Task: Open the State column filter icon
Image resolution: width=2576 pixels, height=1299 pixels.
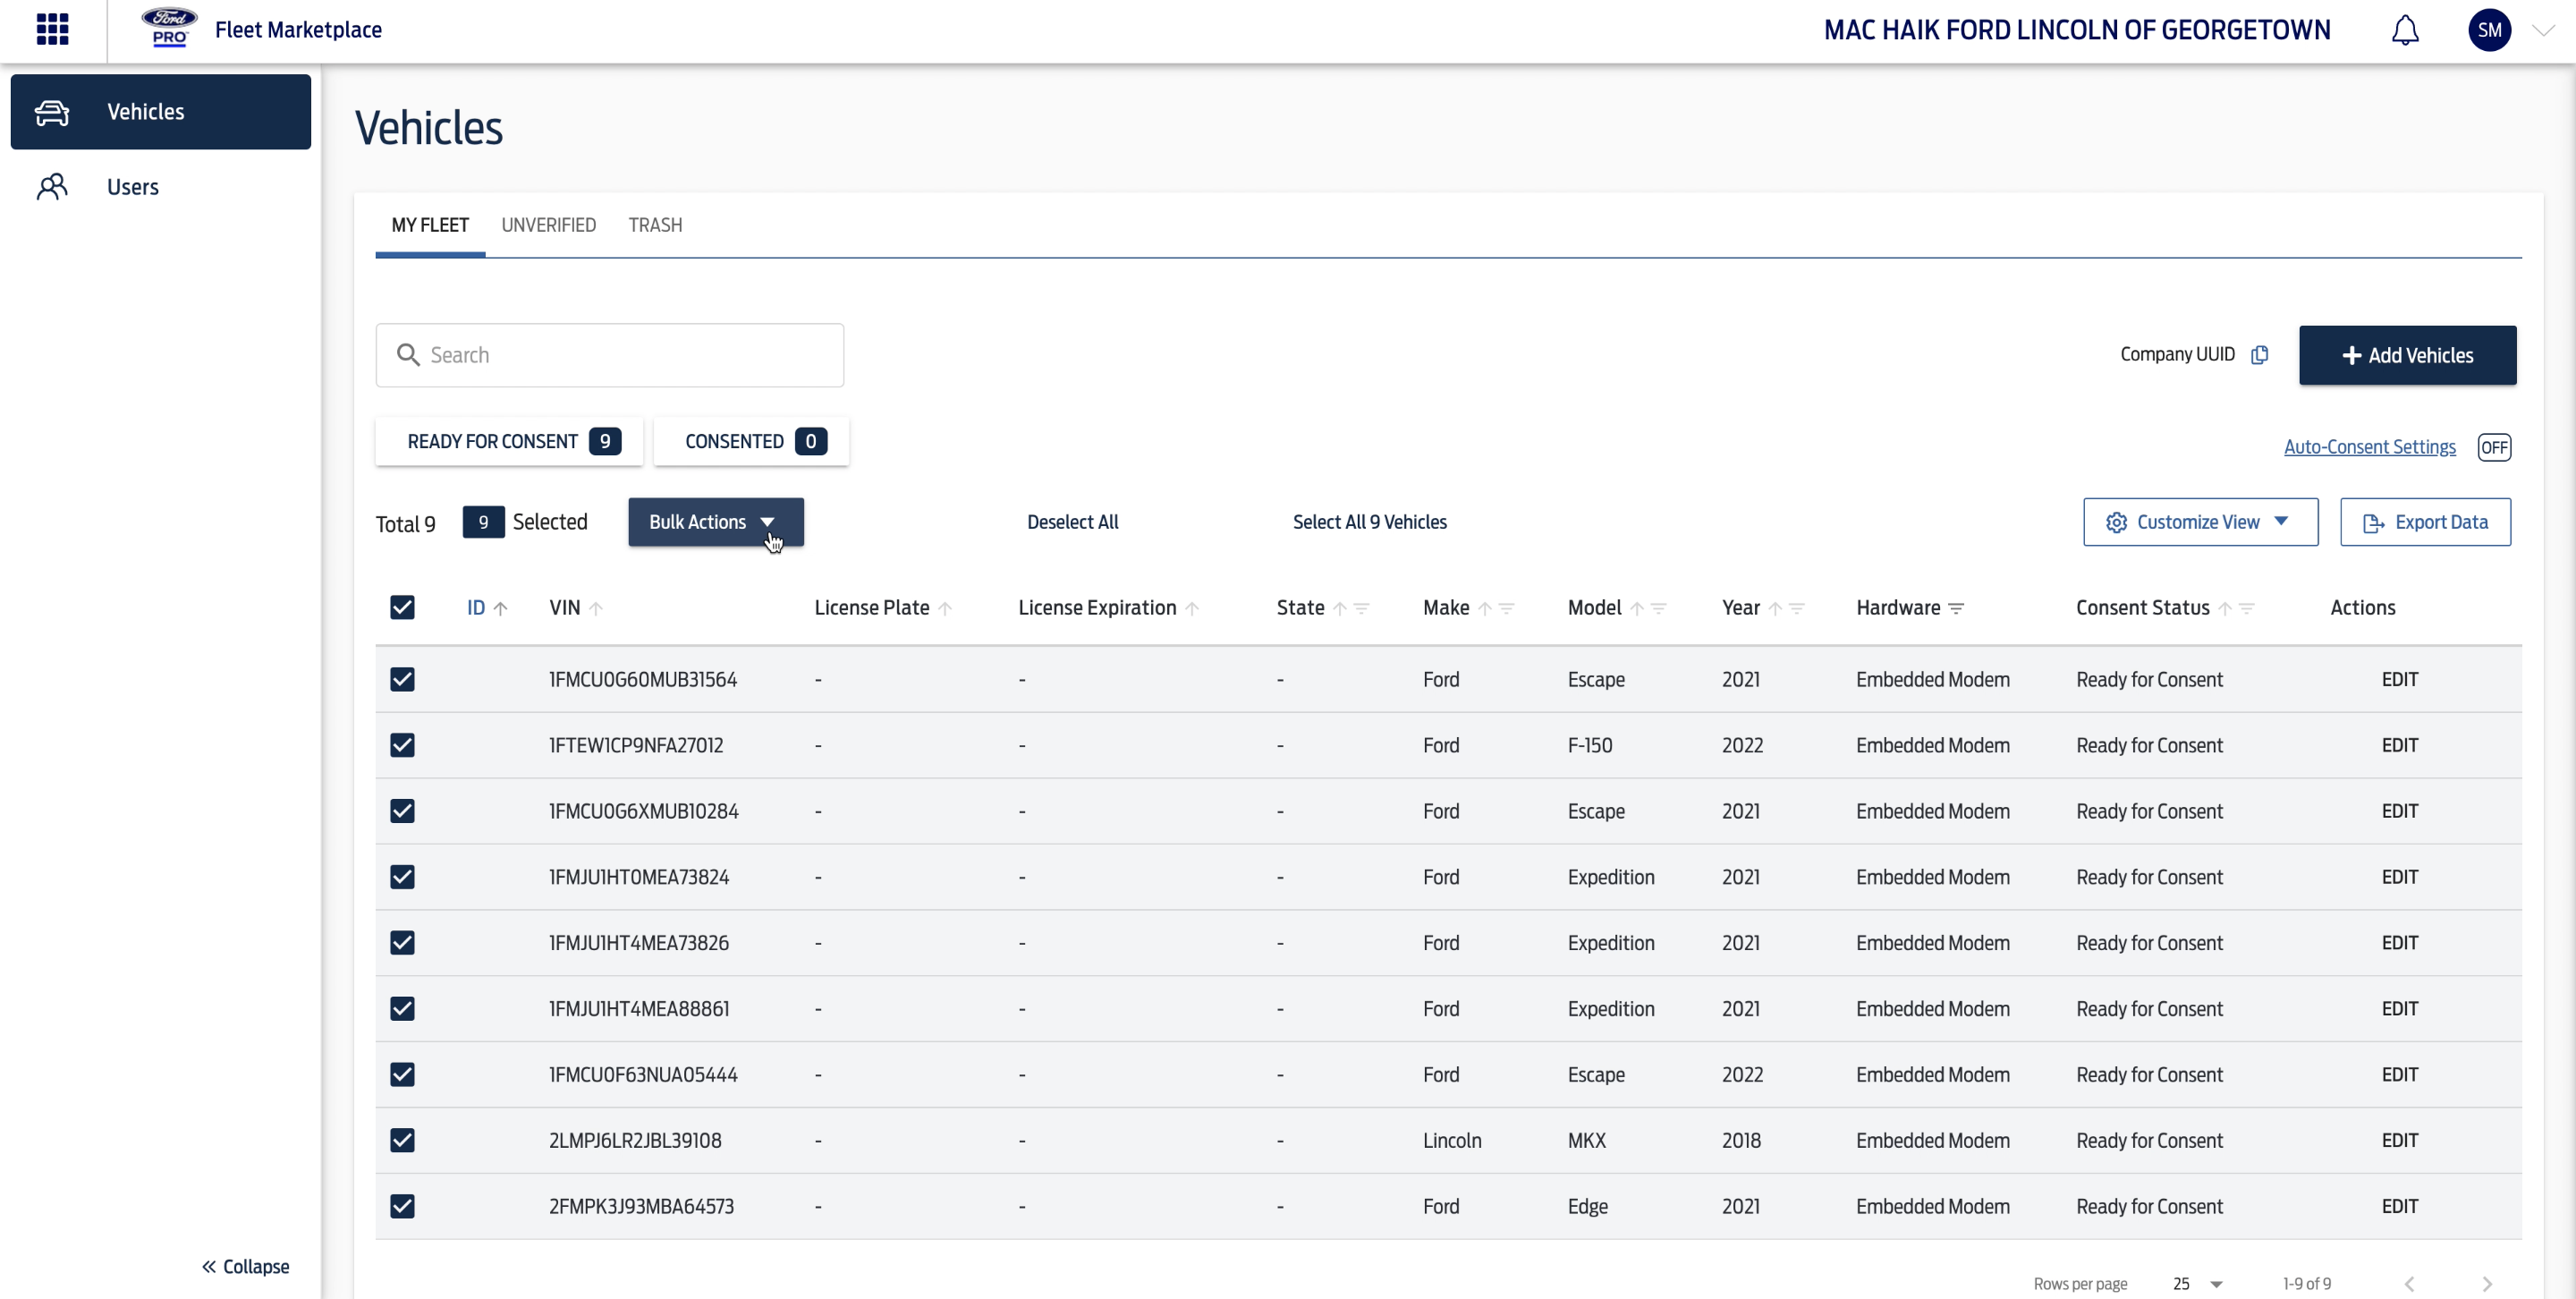Action: coord(1361,608)
